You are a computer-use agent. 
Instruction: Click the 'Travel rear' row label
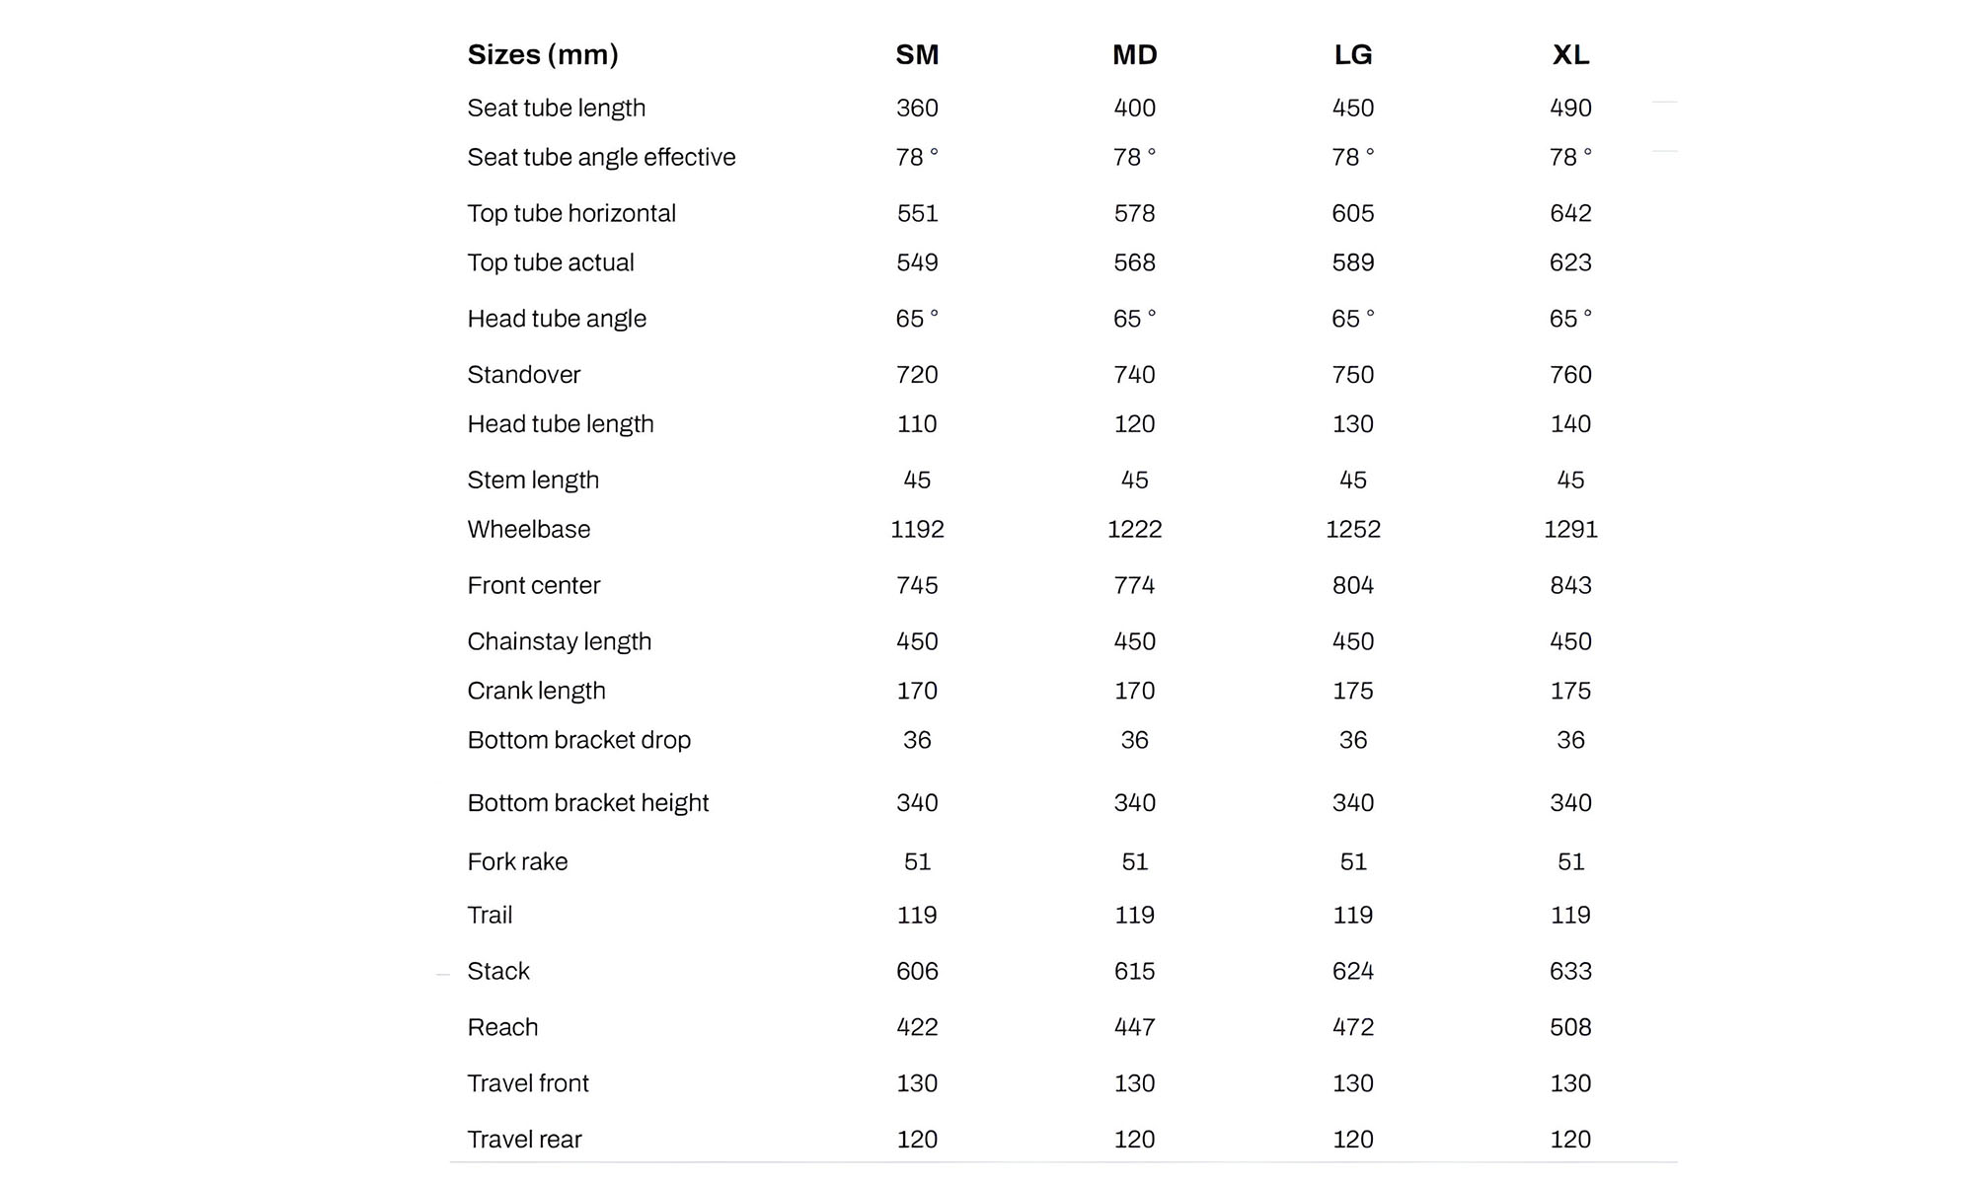[524, 1141]
